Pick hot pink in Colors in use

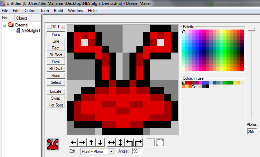(x=201, y=83)
